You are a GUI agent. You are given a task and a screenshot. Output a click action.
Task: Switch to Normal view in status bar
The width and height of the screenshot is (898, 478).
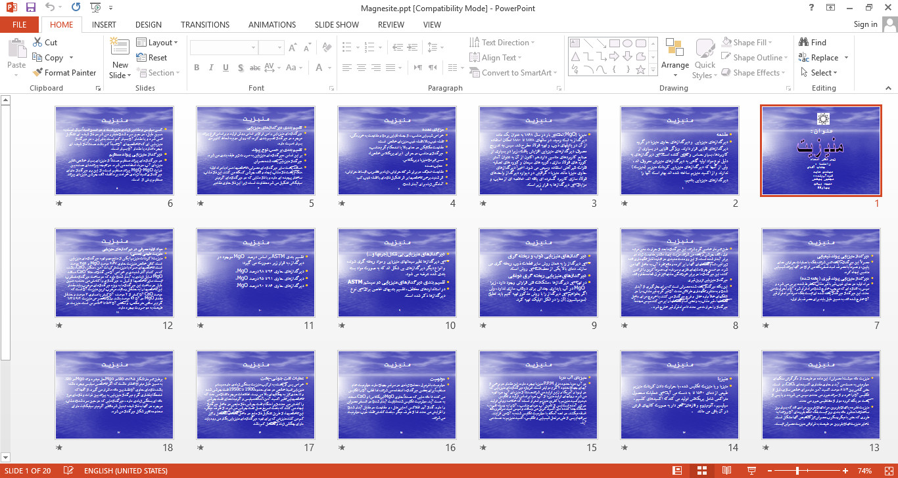pyautogui.click(x=677, y=471)
